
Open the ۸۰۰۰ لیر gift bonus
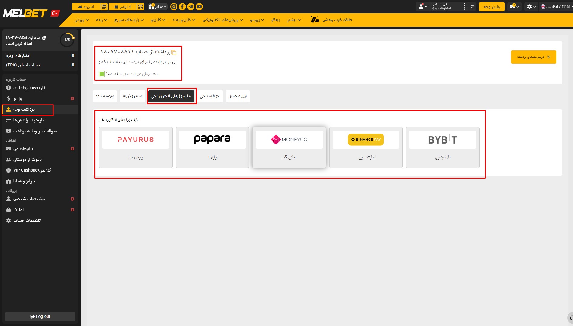158,7
